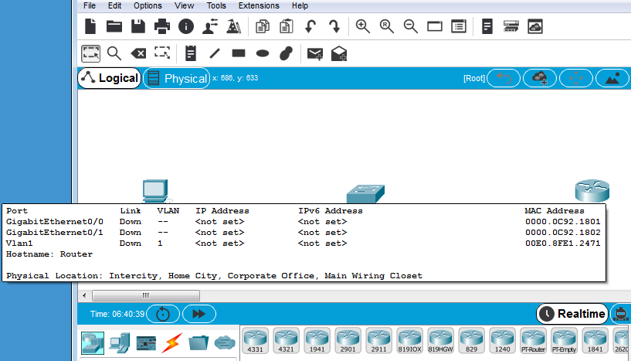This screenshot has width=631, height=361.
Task: Select the End Devices category icon
Action: point(120,342)
